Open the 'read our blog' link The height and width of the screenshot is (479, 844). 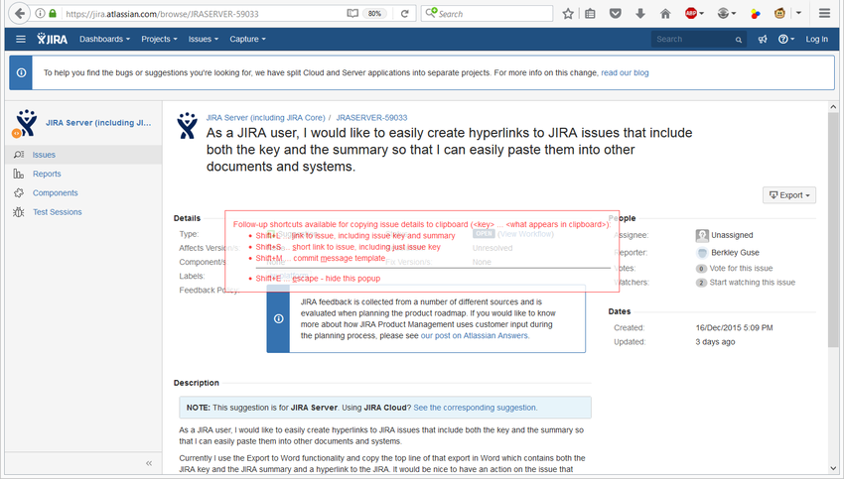[x=625, y=72]
